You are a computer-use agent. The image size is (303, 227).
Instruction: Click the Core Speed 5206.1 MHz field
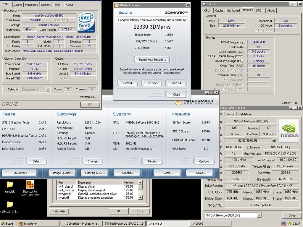(34, 64)
